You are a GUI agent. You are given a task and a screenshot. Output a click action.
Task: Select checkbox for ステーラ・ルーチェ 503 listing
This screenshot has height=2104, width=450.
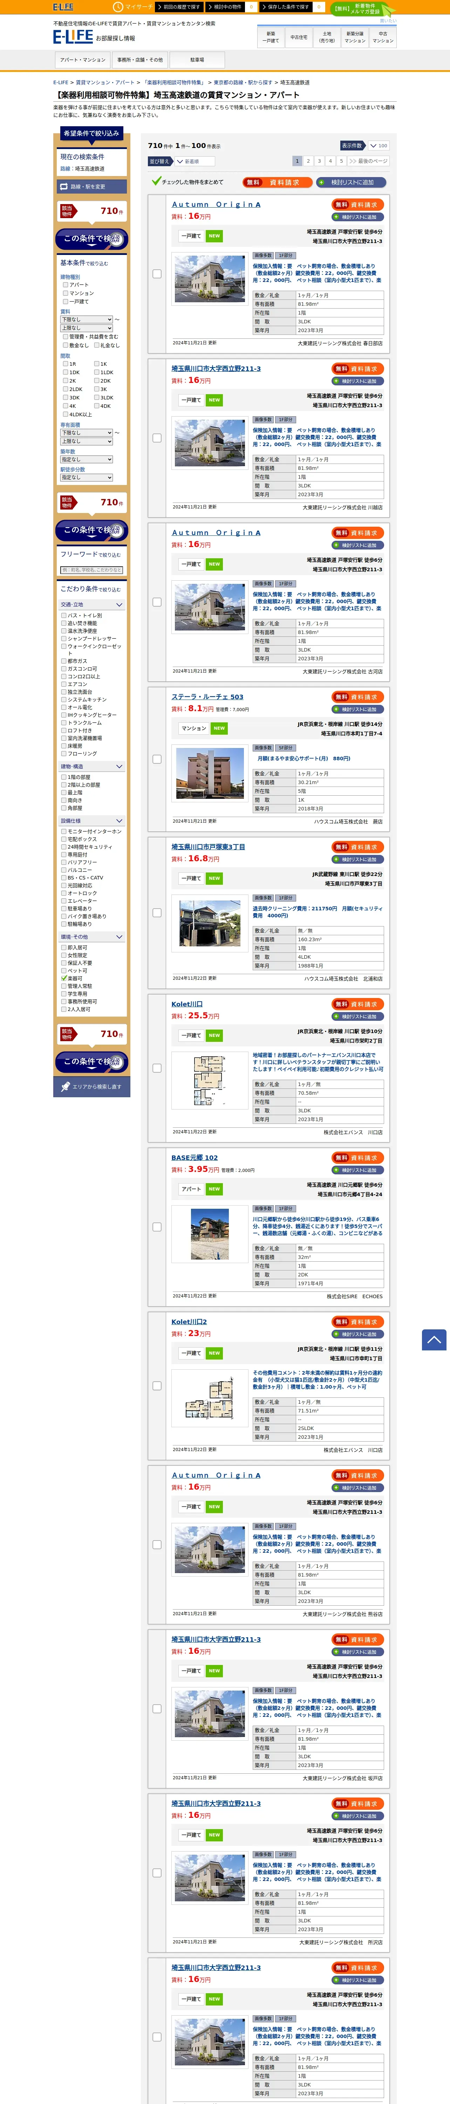[x=157, y=759]
